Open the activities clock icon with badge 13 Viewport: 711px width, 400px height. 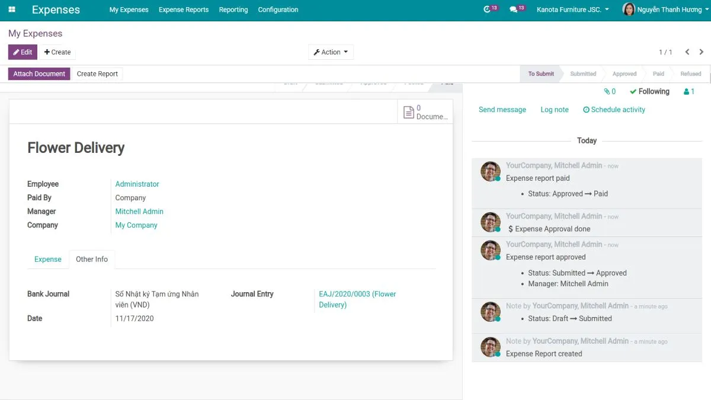pyautogui.click(x=491, y=9)
